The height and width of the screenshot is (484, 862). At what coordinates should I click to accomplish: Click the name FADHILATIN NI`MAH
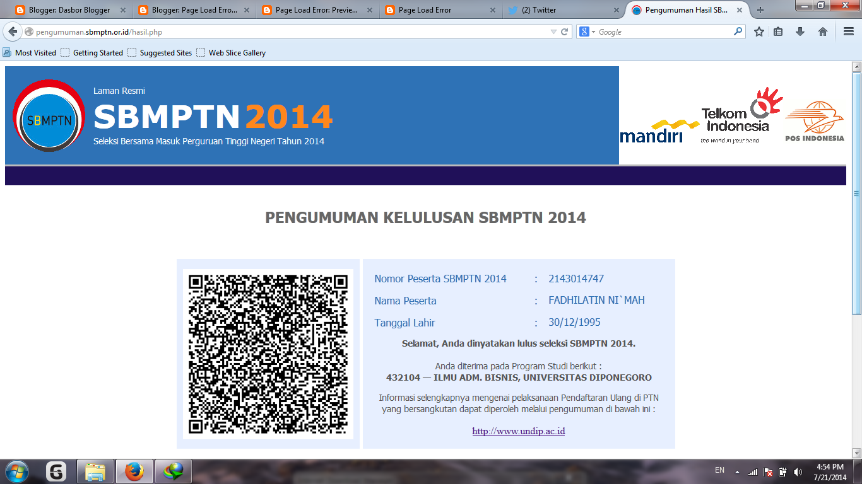(597, 301)
